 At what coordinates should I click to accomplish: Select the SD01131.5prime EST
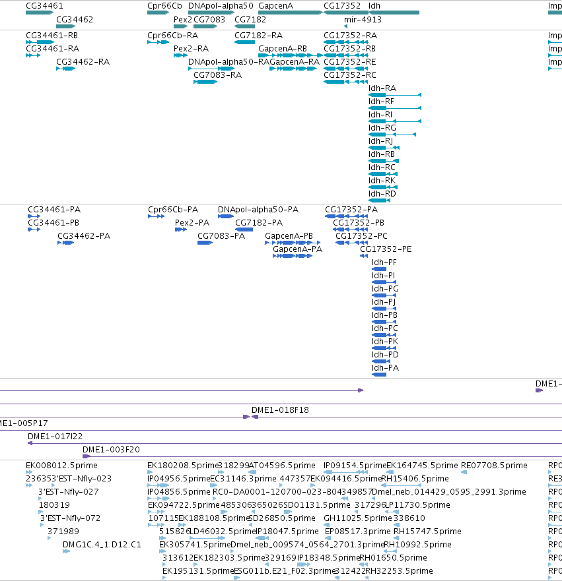click(x=287, y=512)
